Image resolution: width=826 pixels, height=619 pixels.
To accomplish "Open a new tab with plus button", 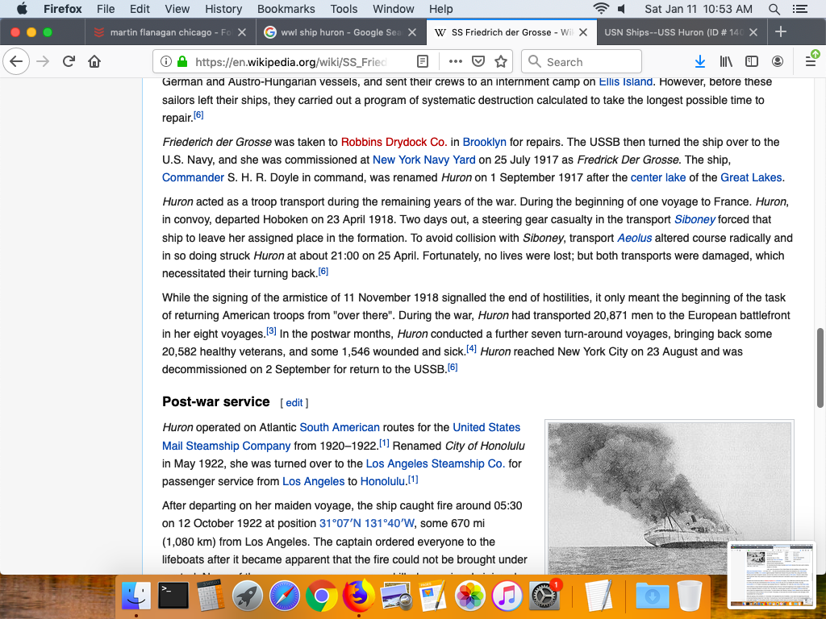I will (780, 32).
